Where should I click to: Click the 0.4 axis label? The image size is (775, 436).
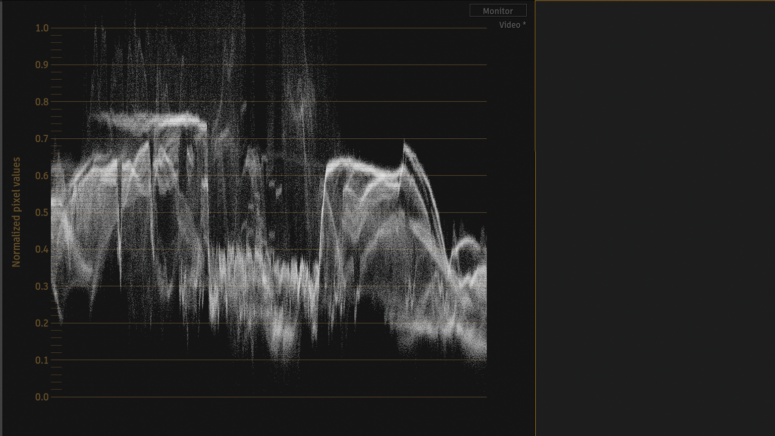pos(42,249)
